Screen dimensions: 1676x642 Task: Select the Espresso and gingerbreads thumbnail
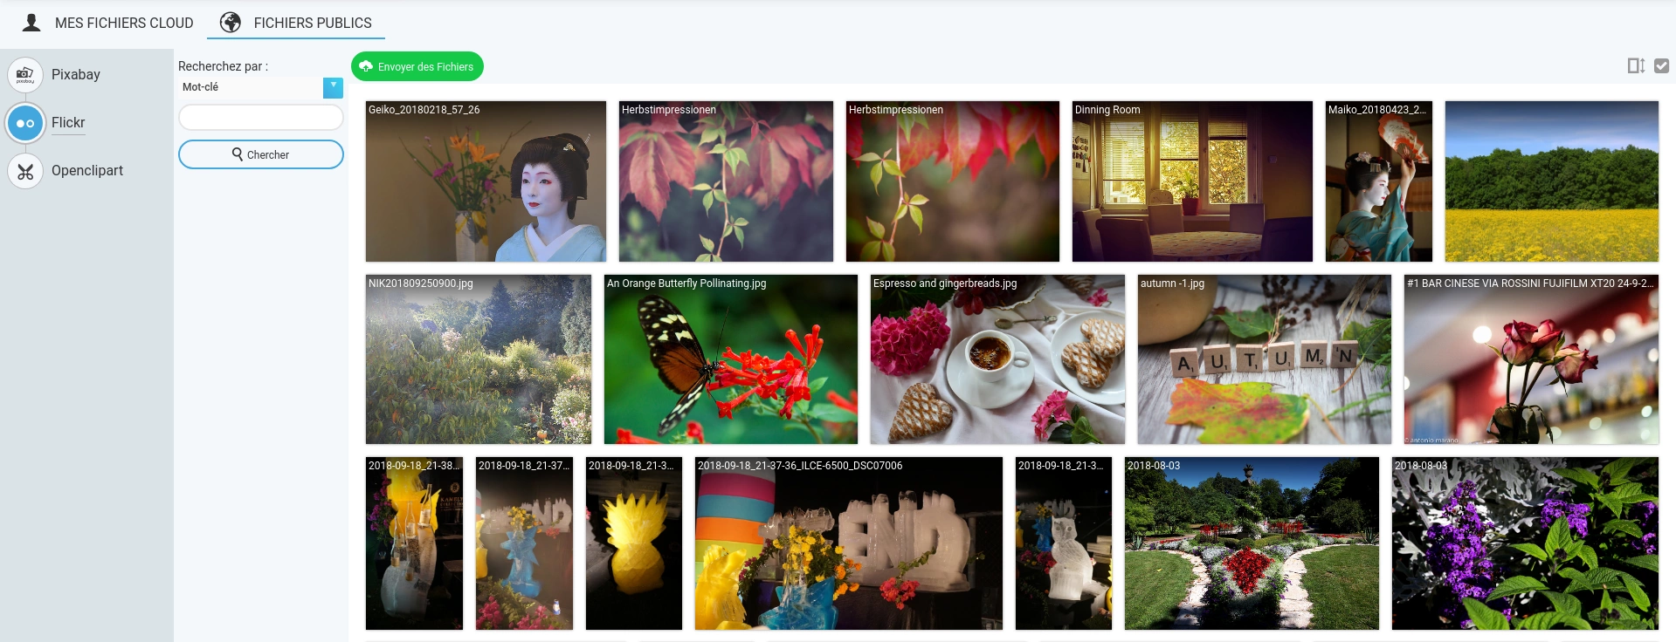click(x=997, y=359)
